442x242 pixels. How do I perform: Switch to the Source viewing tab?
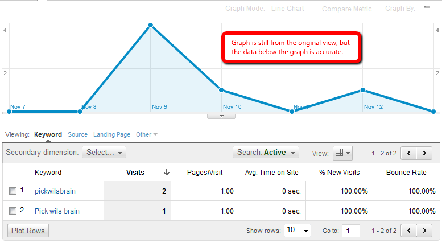click(x=77, y=135)
